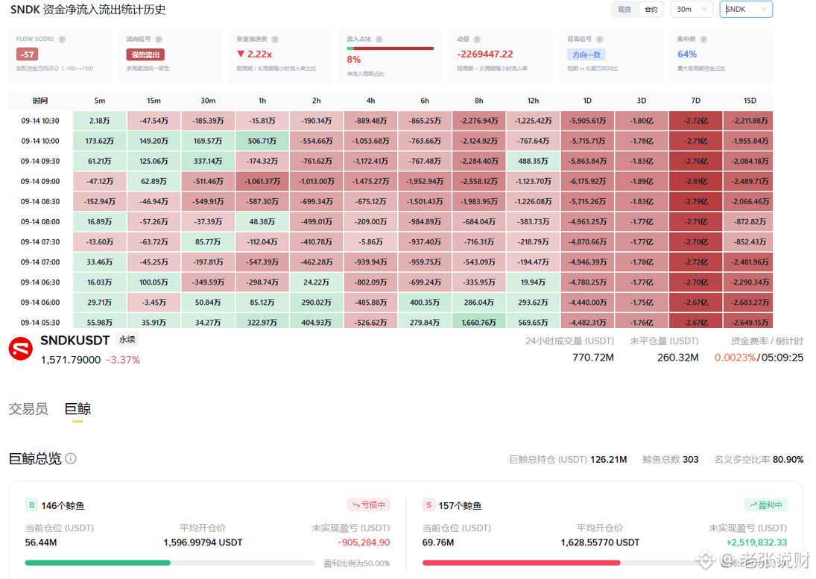Switch to the 合约 contract option
Screen dimensions: 816x579
coord(651,10)
